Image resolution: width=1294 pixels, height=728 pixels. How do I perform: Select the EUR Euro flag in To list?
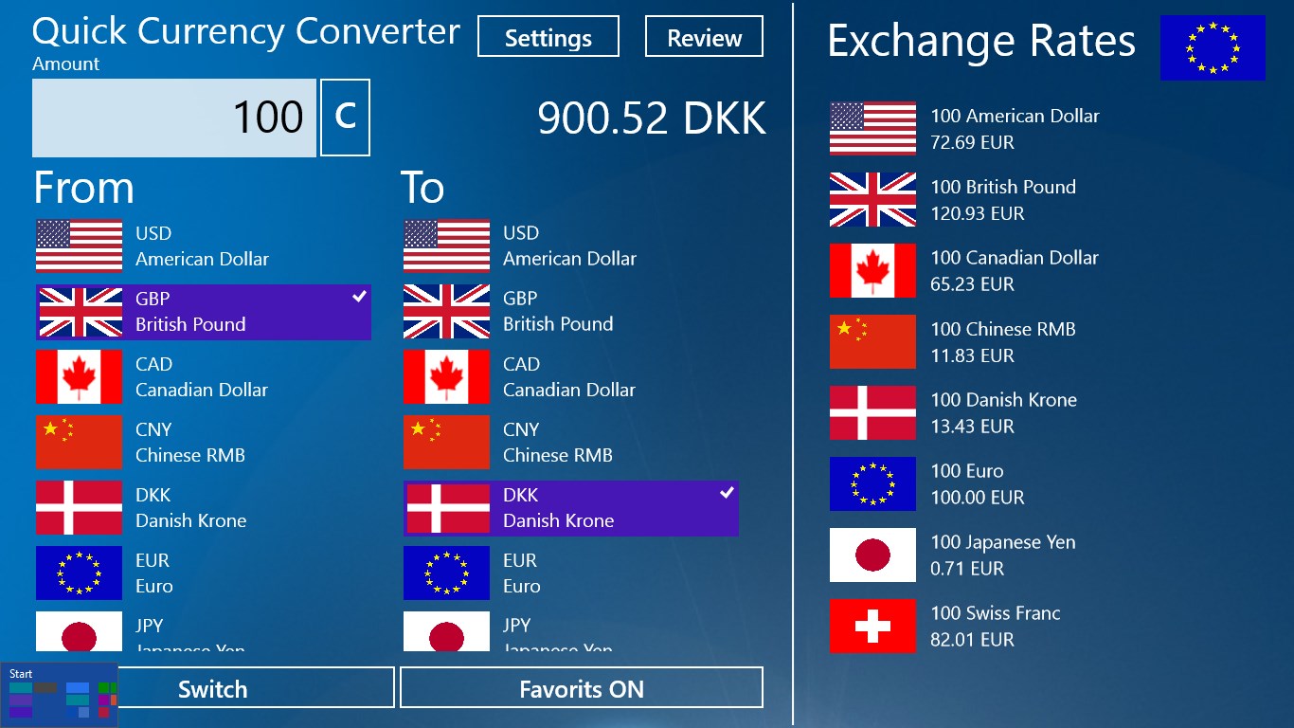pyautogui.click(x=446, y=573)
